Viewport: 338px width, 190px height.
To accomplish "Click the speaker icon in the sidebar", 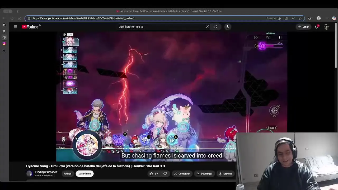I will click(4, 37).
